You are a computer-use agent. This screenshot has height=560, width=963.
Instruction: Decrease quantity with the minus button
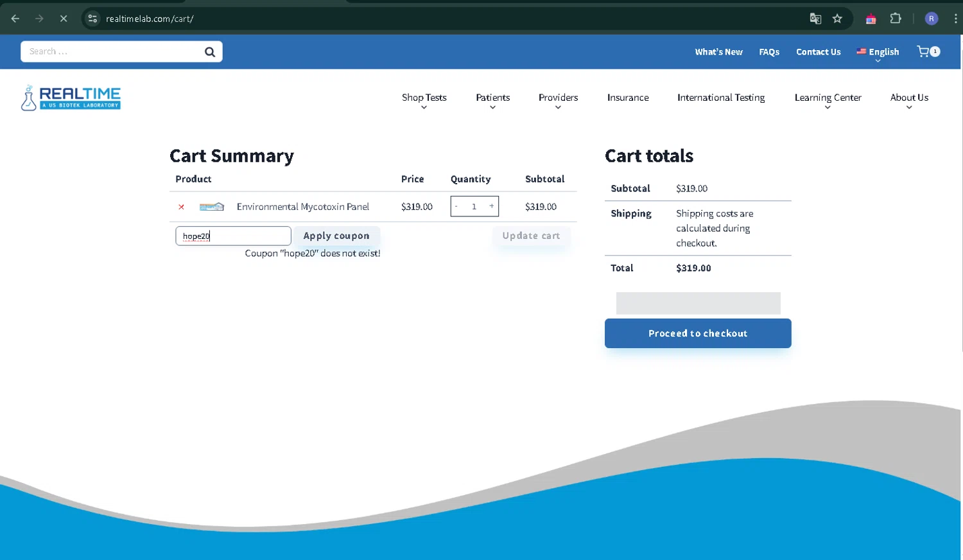pos(456,206)
